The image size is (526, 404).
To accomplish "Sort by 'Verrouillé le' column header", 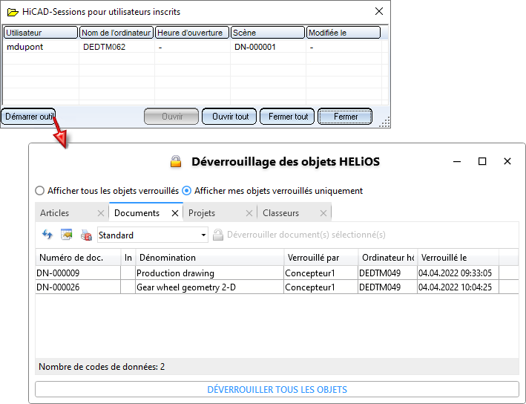I will [x=458, y=258].
